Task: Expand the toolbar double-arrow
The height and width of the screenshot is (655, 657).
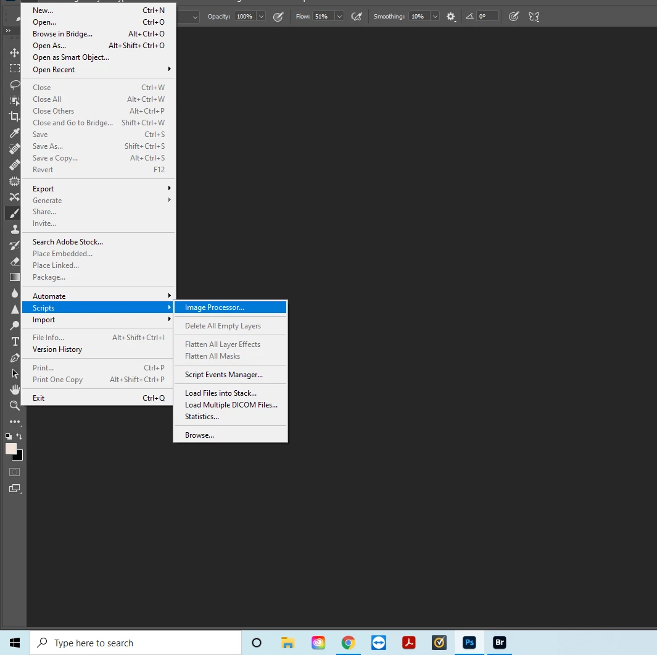Action: 8,31
